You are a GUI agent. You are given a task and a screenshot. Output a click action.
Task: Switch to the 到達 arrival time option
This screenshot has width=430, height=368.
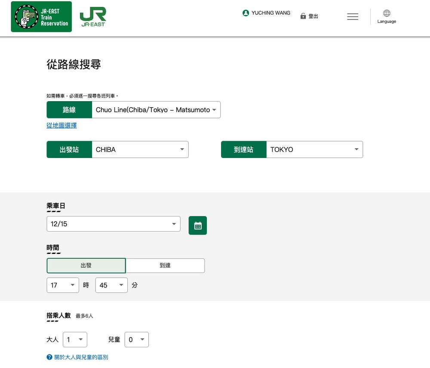(x=165, y=266)
